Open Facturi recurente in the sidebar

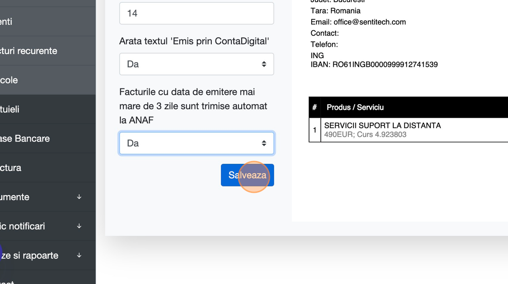click(29, 51)
